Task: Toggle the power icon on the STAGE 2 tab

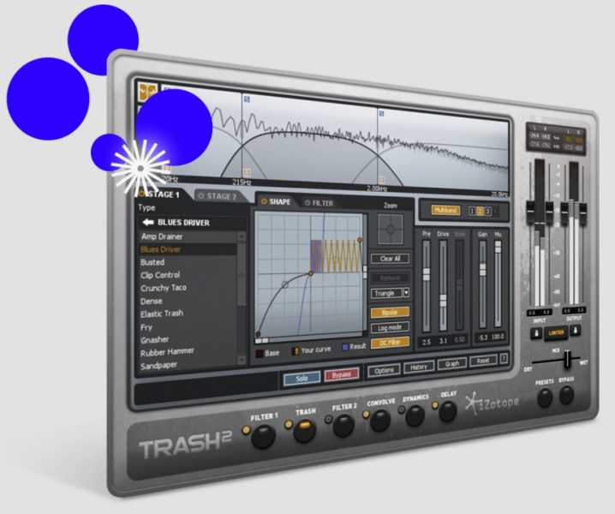Action: [x=200, y=196]
